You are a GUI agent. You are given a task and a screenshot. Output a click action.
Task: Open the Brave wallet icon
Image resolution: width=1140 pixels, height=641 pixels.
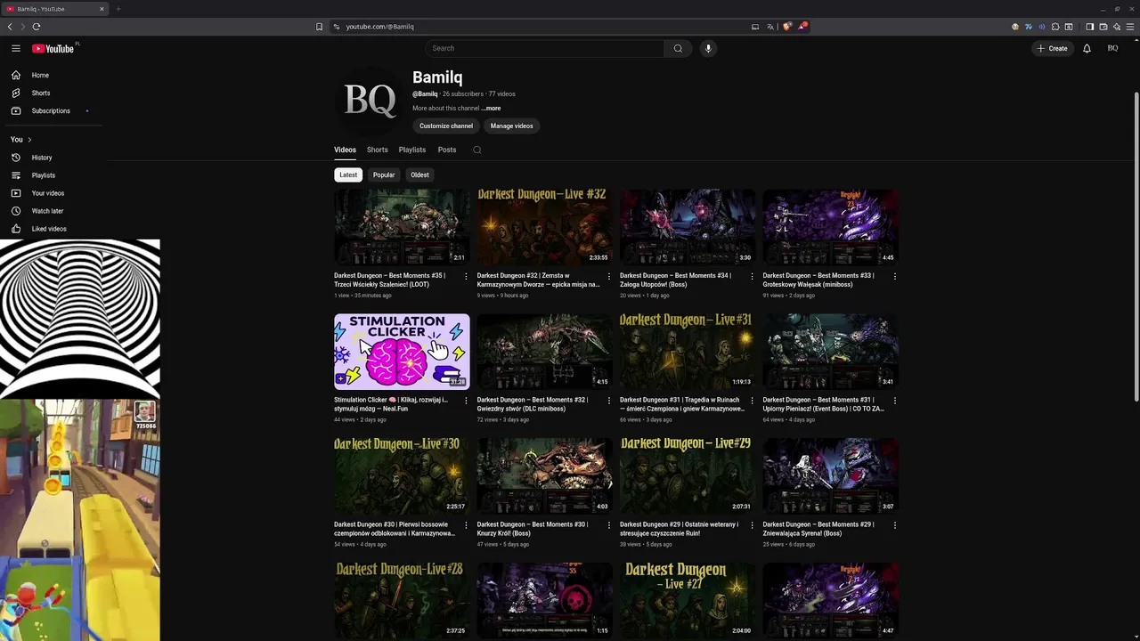click(x=1103, y=27)
